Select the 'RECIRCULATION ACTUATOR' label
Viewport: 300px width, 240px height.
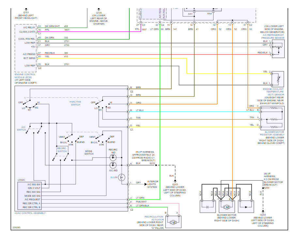click(154, 218)
